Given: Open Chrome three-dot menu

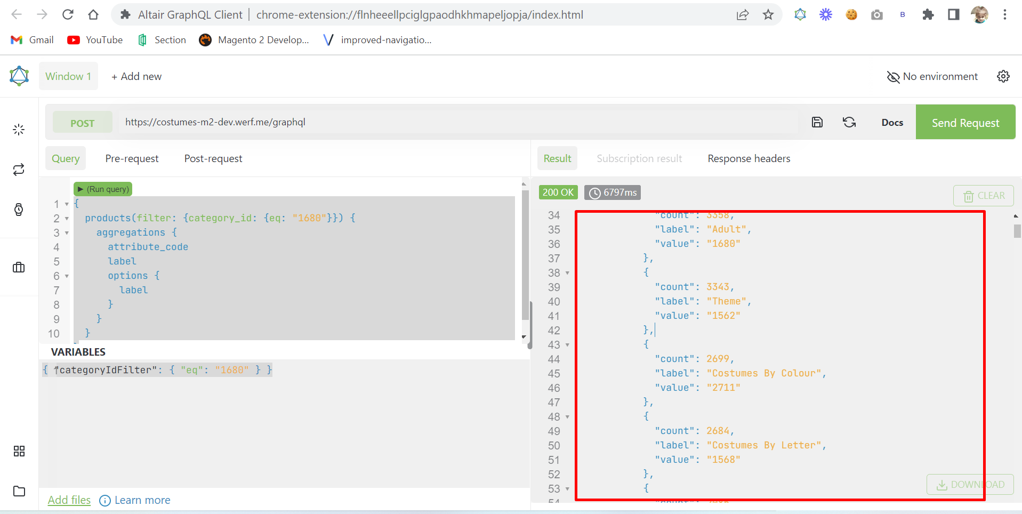Looking at the screenshot, I should click(1005, 14).
